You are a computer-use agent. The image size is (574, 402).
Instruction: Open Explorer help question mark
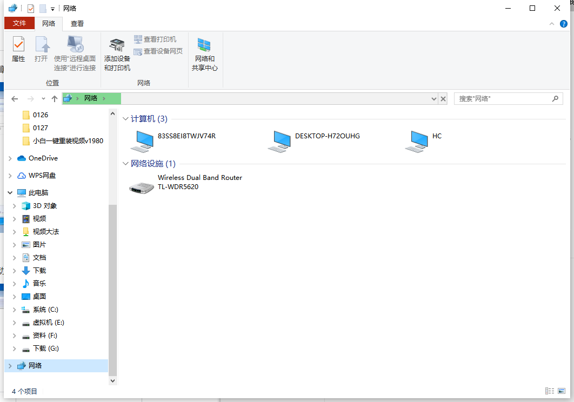coord(564,24)
